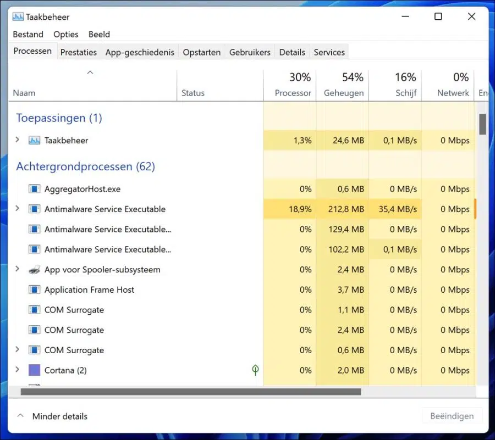Sort by the Processor column header
The width and height of the screenshot is (495, 440).
point(290,85)
